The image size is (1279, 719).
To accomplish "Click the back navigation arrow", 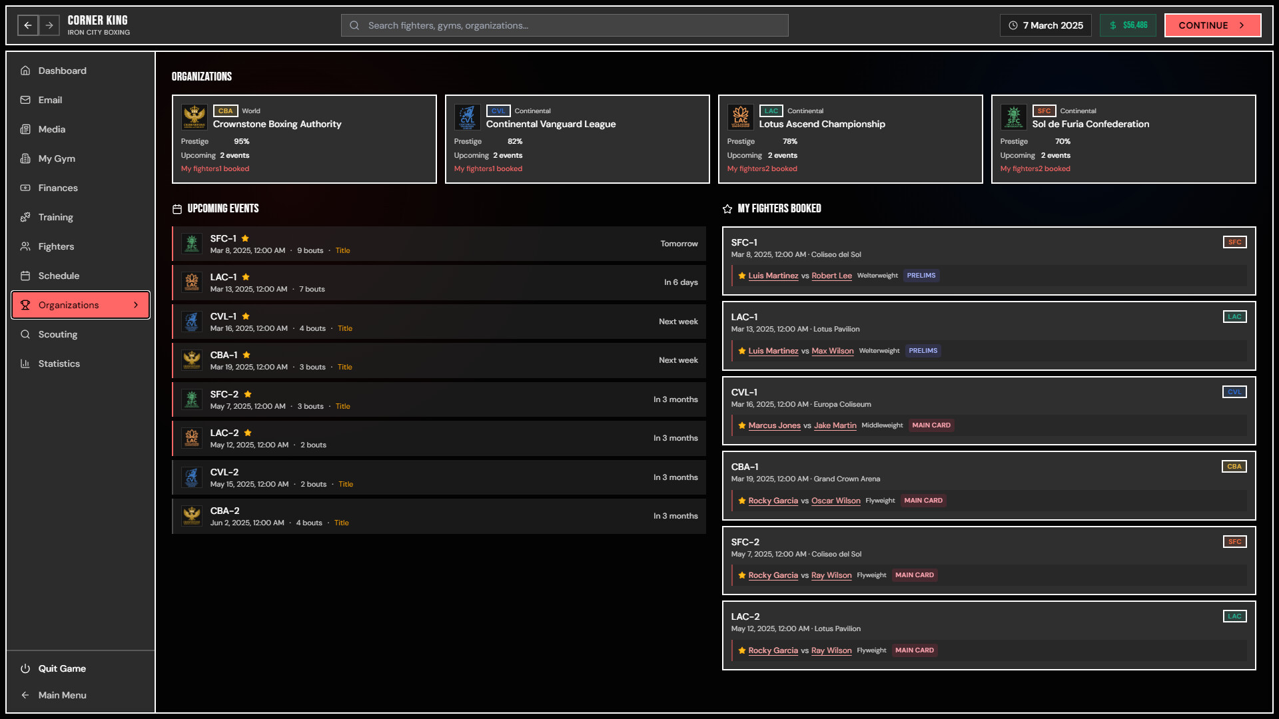I will coord(27,25).
